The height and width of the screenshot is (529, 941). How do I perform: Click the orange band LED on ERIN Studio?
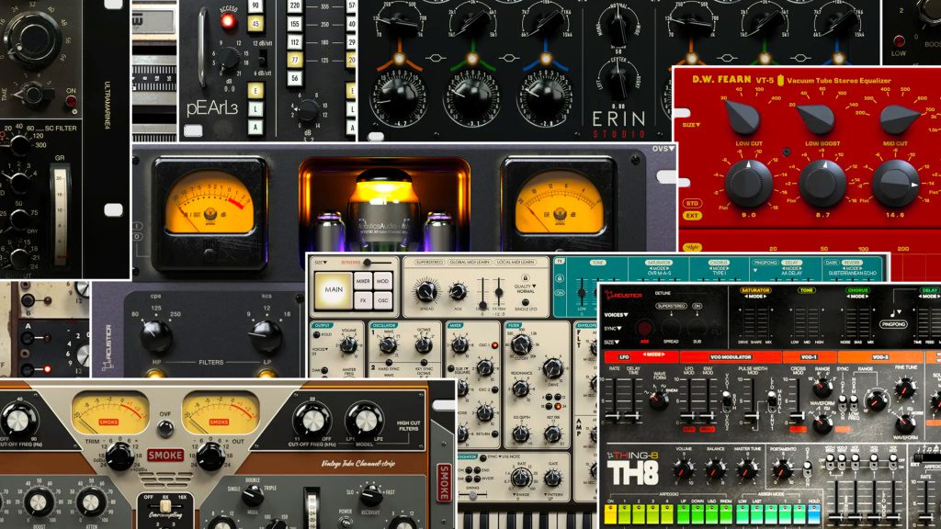click(x=399, y=59)
